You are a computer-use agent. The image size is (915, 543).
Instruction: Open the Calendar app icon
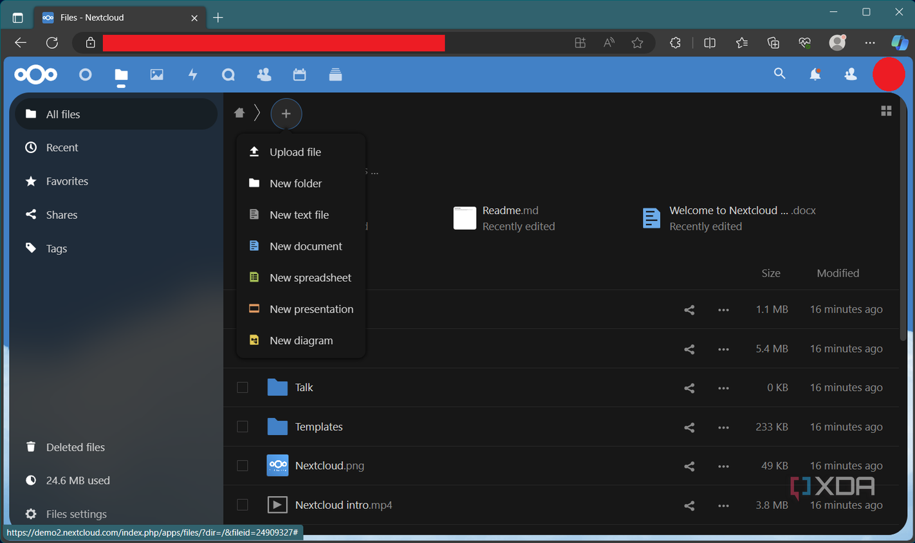299,75
